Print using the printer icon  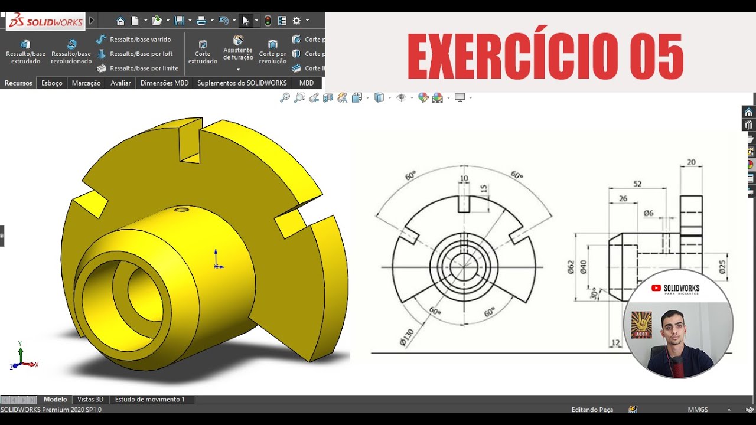(x=201, y=21)
